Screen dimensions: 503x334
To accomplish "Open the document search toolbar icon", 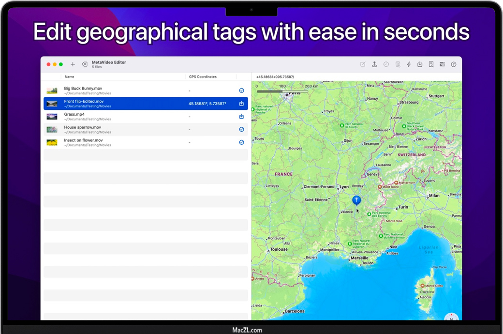I will [431, 64].
